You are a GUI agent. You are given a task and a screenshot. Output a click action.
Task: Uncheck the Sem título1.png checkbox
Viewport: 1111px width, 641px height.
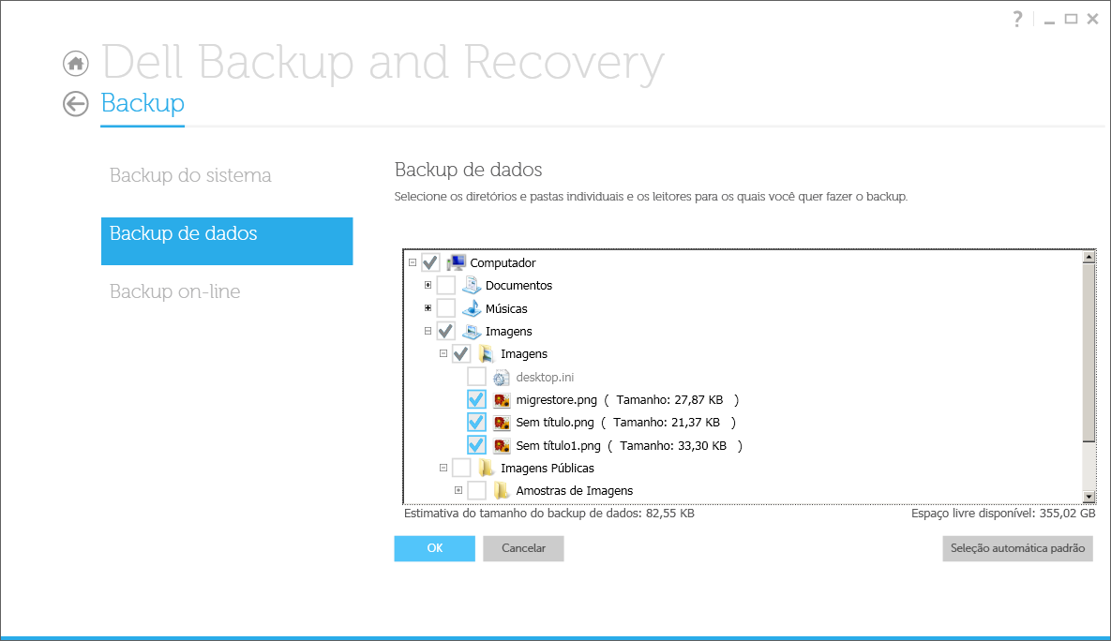476,445
